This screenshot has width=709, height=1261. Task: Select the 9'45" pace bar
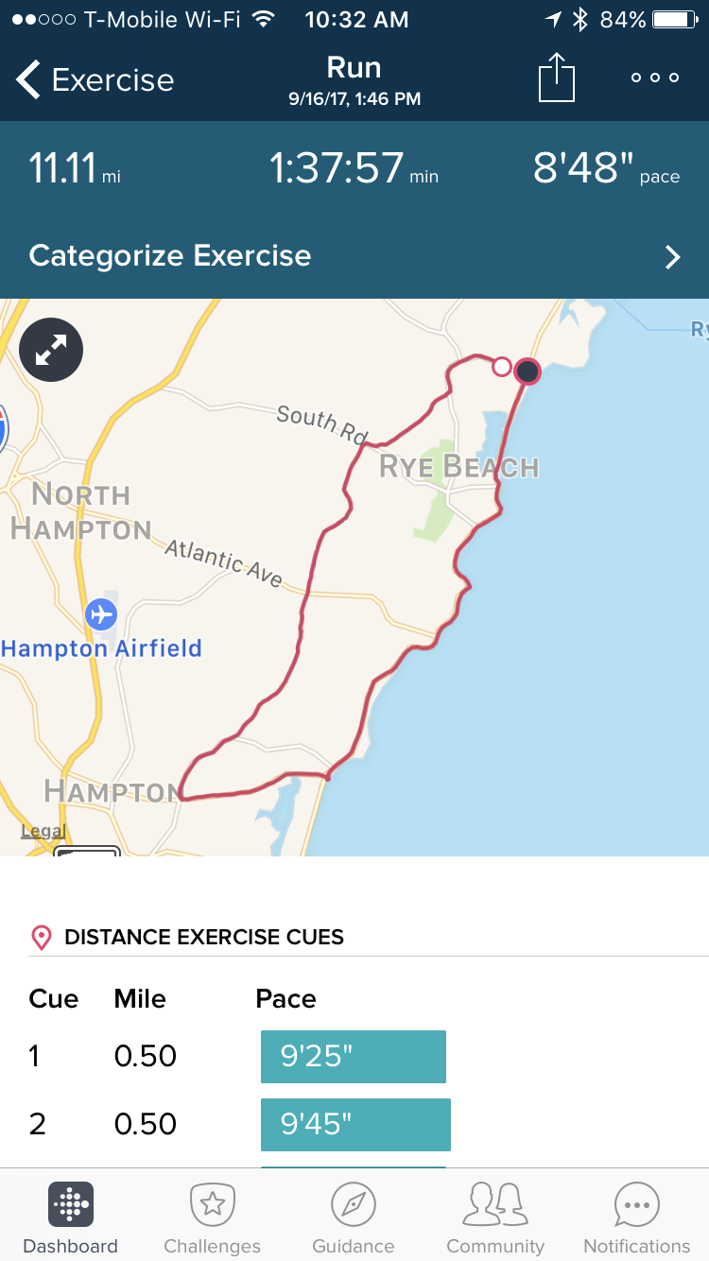(355, 1124)
